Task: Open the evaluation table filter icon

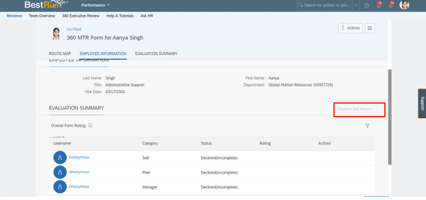Action: click(x=367, y=126)
